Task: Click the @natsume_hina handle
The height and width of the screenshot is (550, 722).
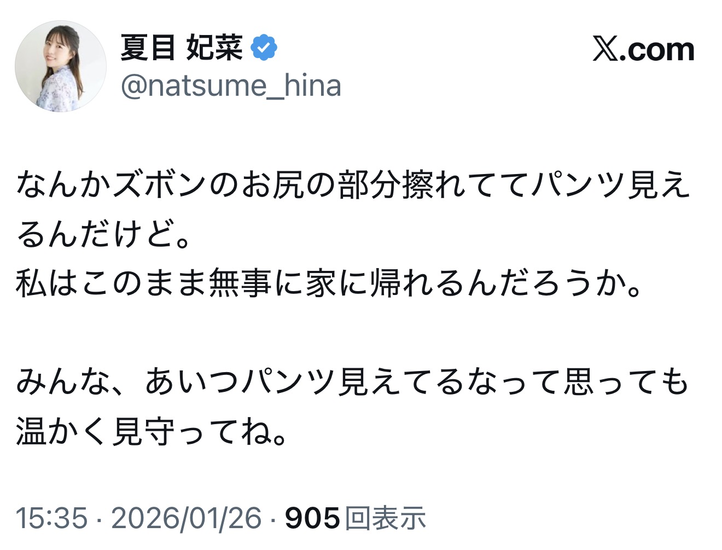Action: (x=231, y=86)
